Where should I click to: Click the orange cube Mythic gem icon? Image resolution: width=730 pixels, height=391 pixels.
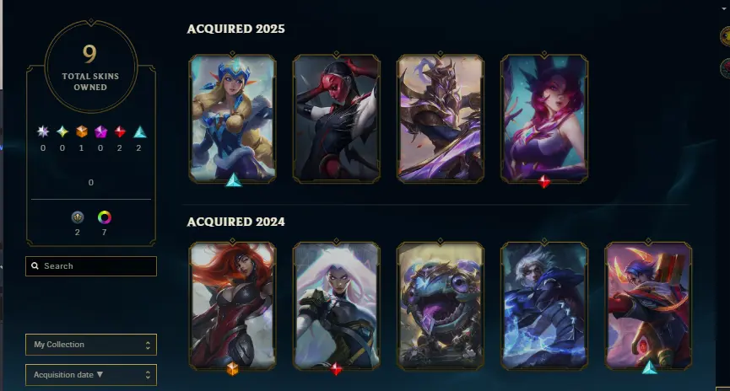pyautogui.click(x=82, y=131)
